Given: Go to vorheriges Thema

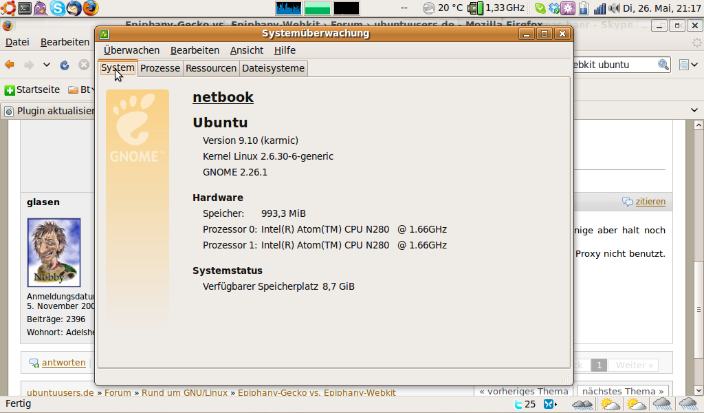Looking at the screenshot, I should point(523,391).
